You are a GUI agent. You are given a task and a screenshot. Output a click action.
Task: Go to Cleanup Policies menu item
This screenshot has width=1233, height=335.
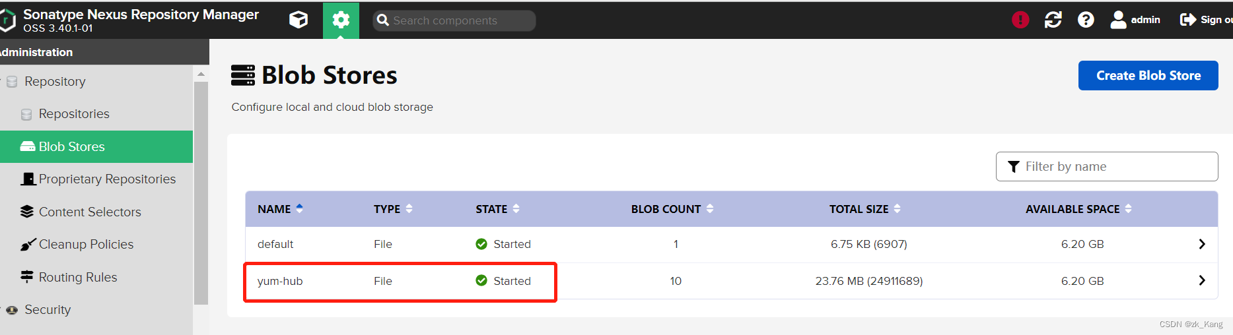[86, 245]
